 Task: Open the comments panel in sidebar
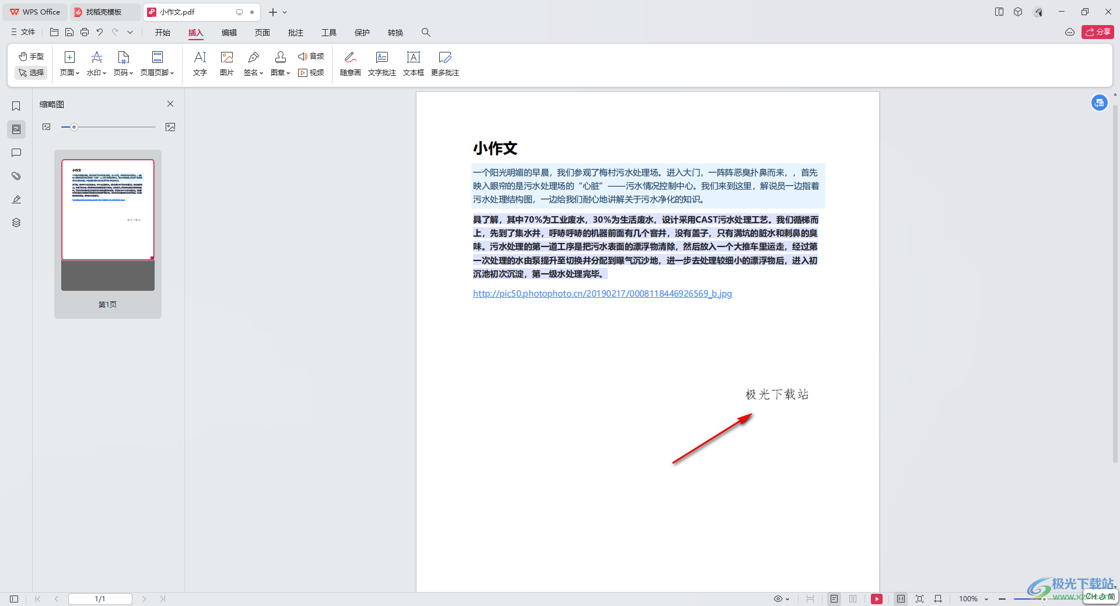(16, 153)
